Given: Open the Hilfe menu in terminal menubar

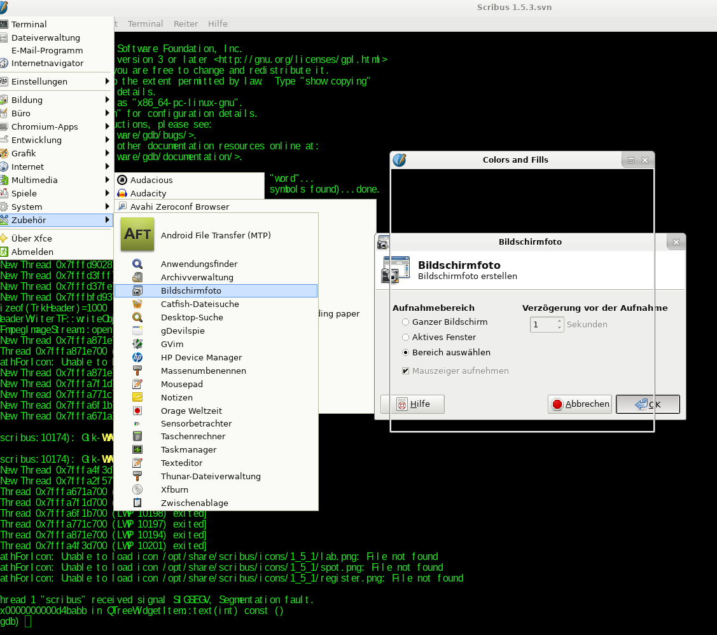Looking at the screenshot, I should click(218, 24).
